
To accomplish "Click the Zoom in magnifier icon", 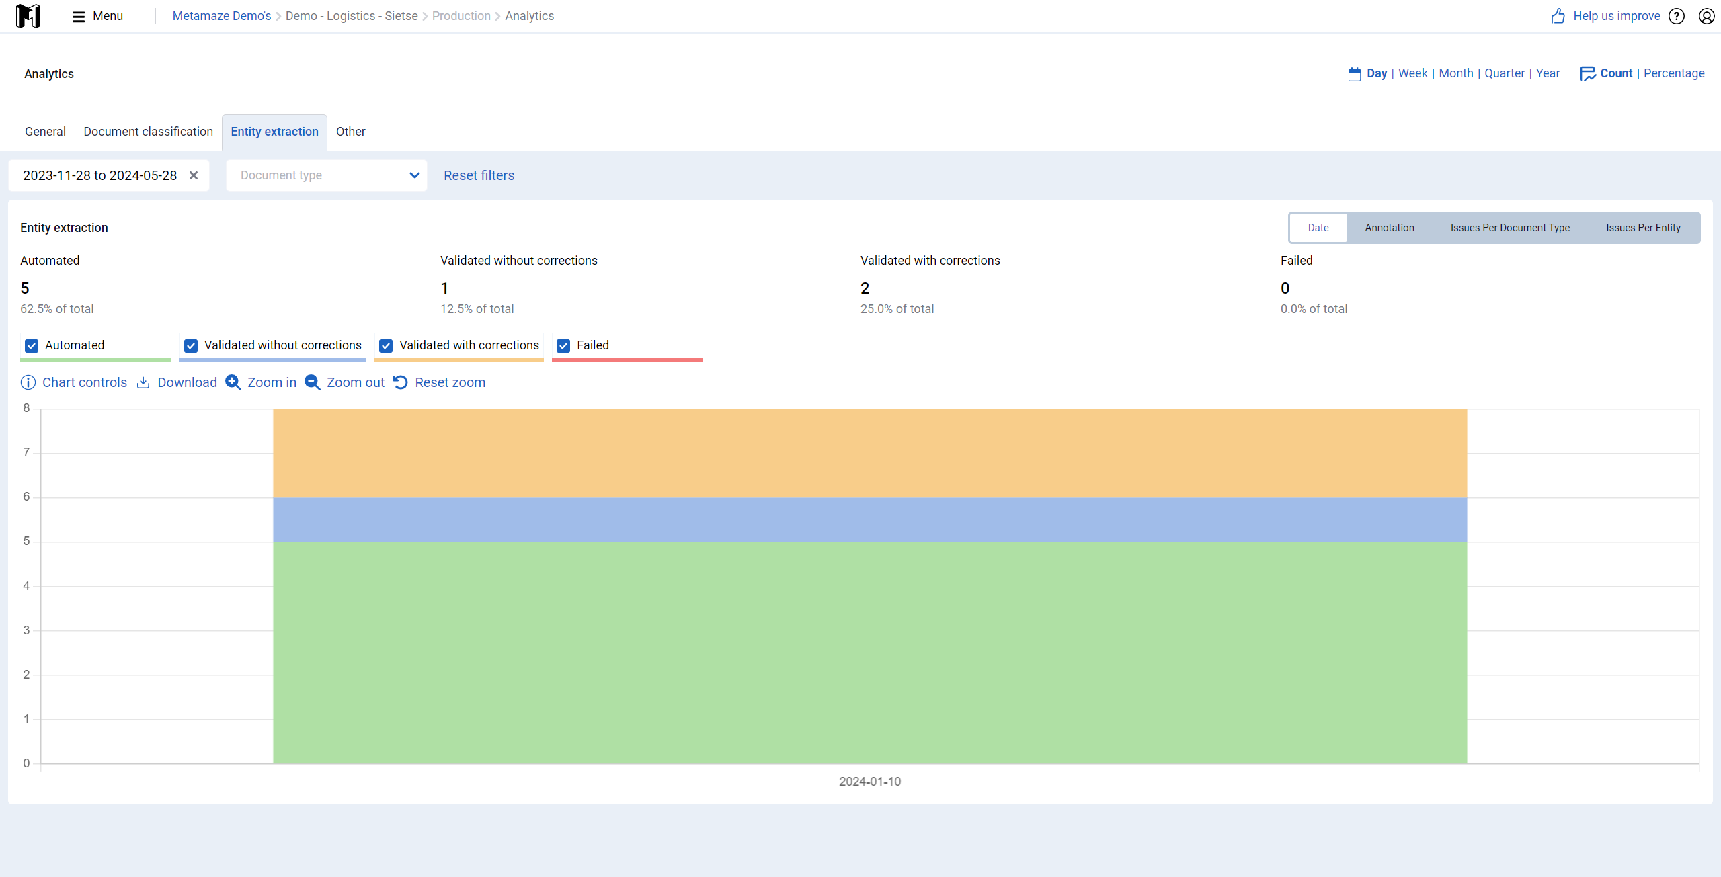I will [233, 382].
